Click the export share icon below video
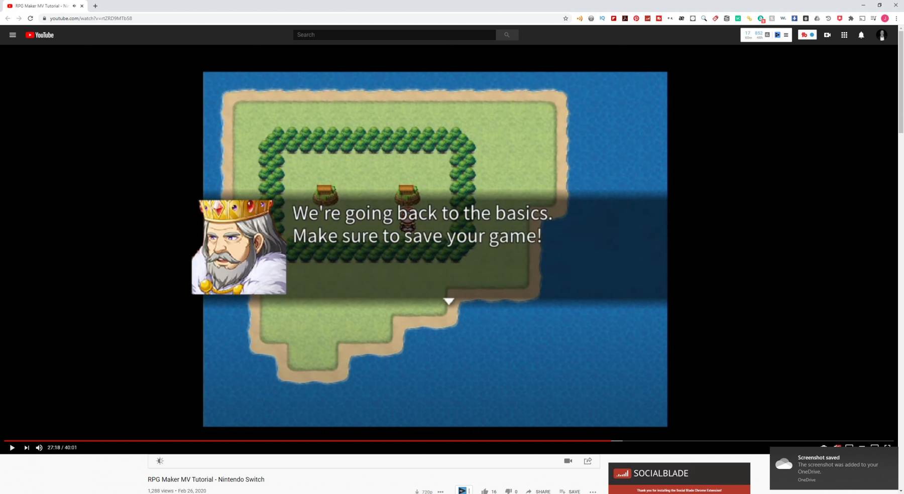Screen dimensions: 904x494 pyautogui.click(x=588, y=461)
